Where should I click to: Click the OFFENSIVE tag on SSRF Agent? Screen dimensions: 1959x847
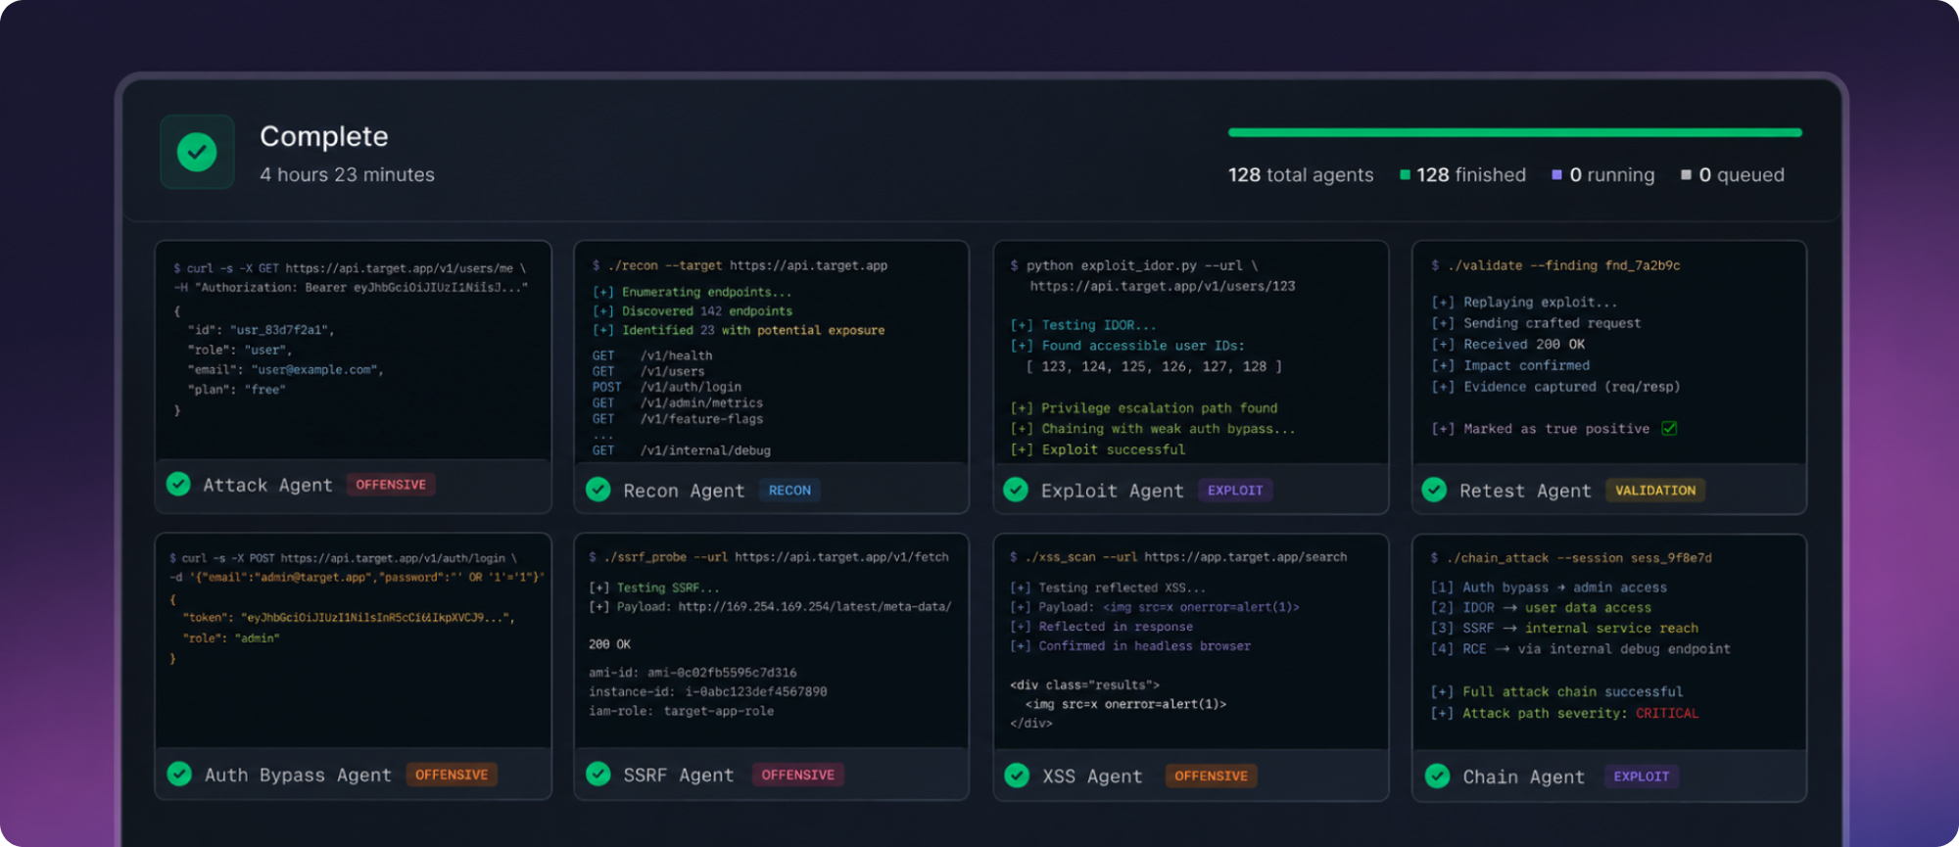798,774
